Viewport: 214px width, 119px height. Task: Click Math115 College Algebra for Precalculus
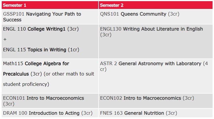(x=36, y=63)
